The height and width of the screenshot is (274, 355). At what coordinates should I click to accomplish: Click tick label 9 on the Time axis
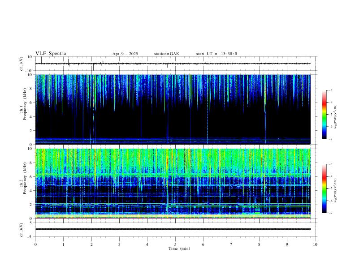coord(287,244)
